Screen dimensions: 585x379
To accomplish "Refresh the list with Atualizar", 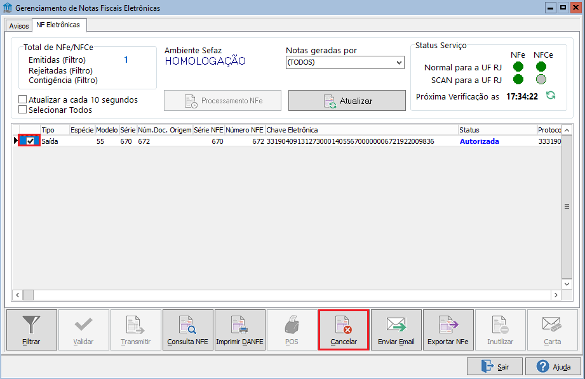I will (x=347, y=101).
